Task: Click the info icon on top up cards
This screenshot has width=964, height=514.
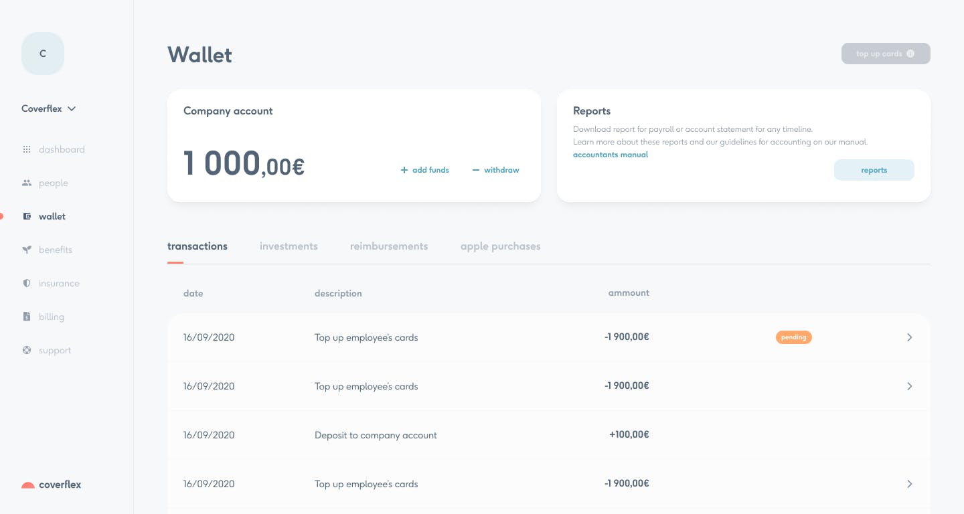Action: tap(910, 54)
